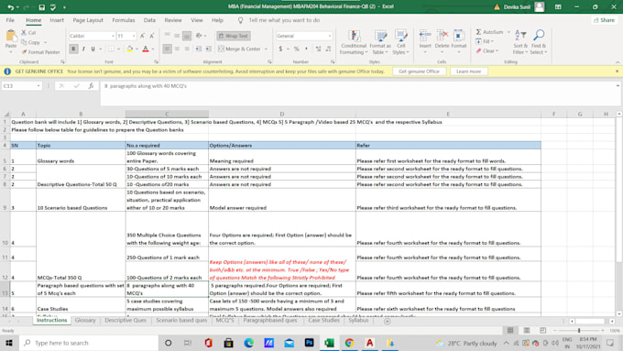This screenshot has height=351, width=623.
Task: Open the File menu
Action: [x=10, y=20]
